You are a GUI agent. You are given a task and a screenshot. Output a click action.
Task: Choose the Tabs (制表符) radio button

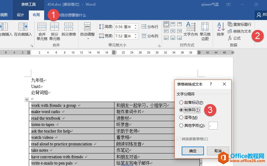[x=181, y=110]
